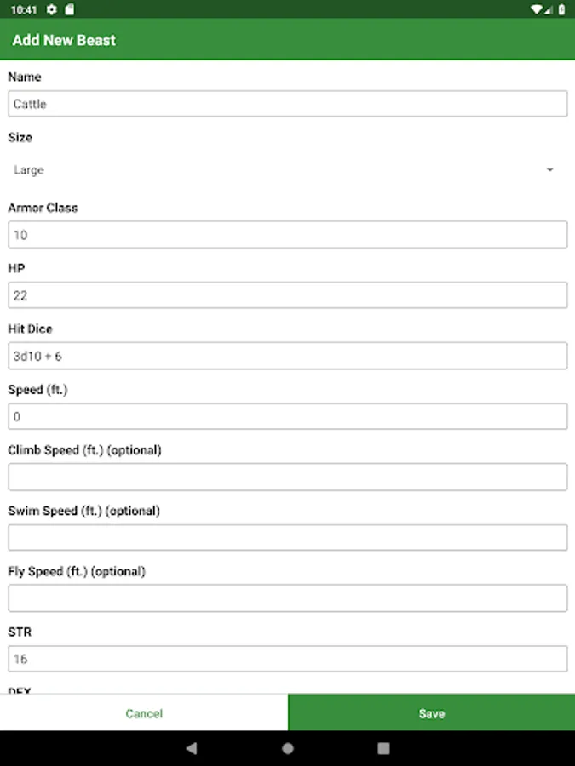Click the Speed (ft.) input field
The image size is (575, 766).
288,416
